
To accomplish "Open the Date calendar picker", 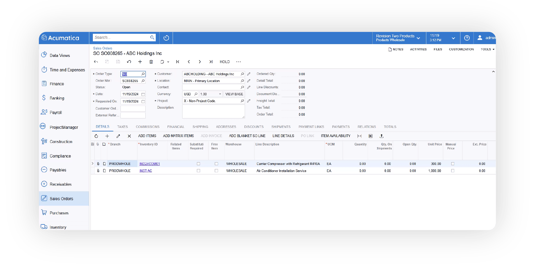I will 143,94.
